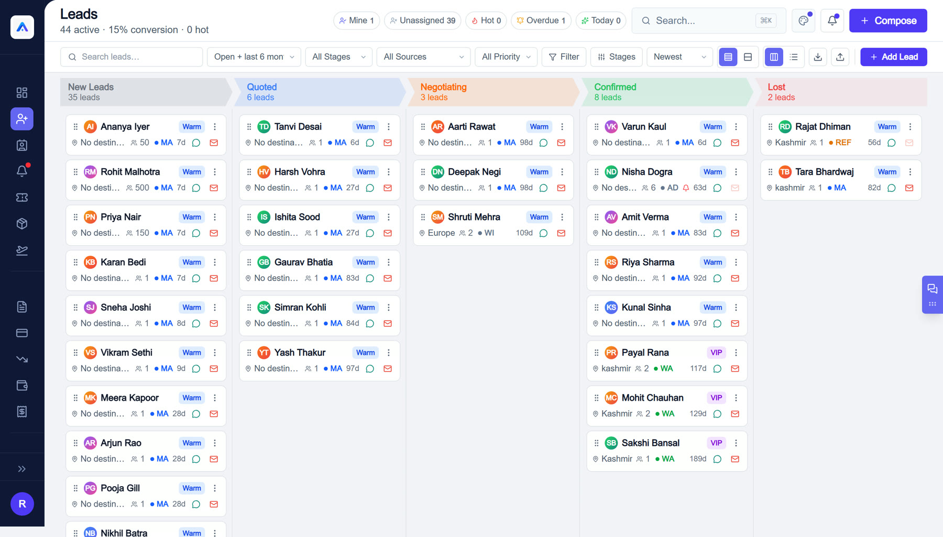
Task: Open the dashboard grid icon in sidebar
Action: [x=22, y=93]
